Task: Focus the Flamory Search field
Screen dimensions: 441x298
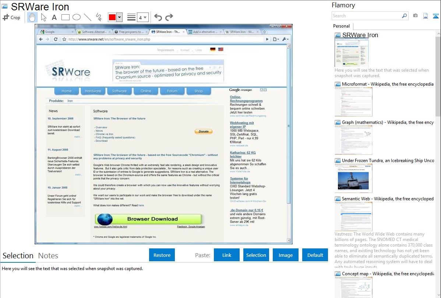Action: point(366,16)
